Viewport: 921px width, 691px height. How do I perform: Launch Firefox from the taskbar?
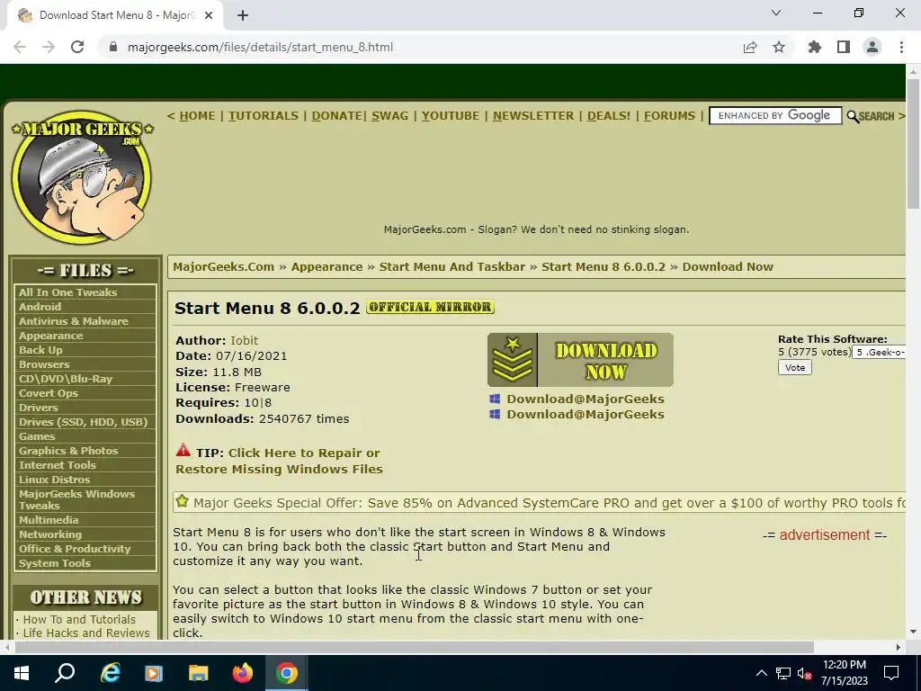243,673
